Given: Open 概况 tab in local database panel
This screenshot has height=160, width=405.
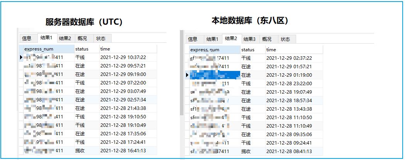Looking at the screenshot, I should pyautogui.click(x=269, y=39).
